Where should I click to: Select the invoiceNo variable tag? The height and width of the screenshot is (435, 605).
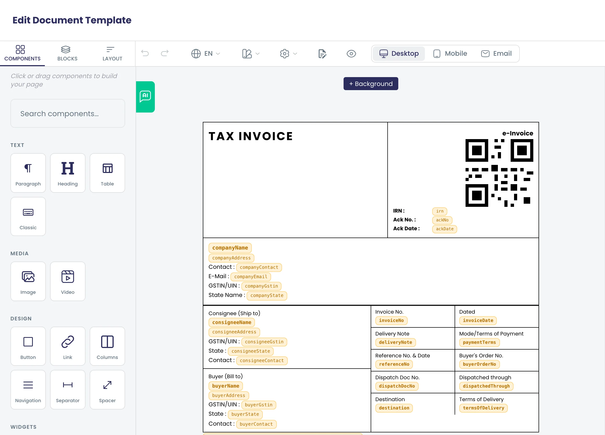(x=391, y=320)
